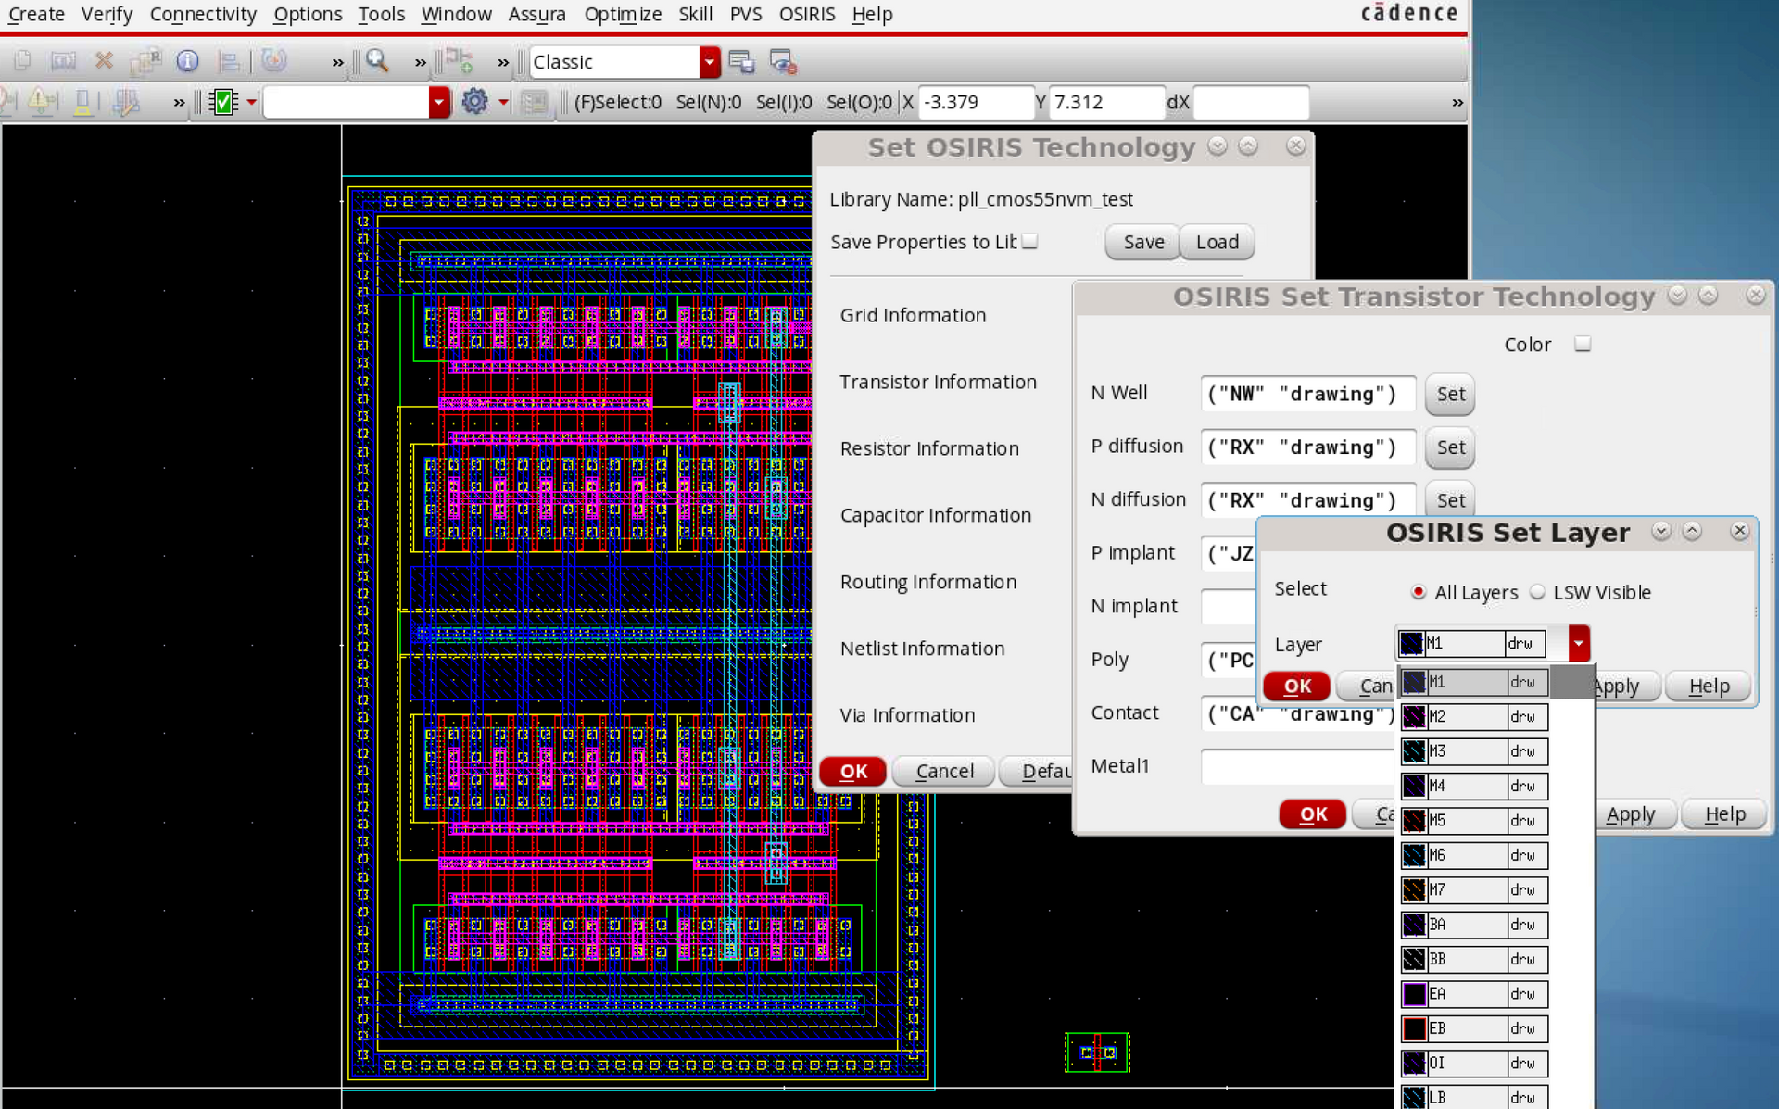
Task: Click Cancel in Set OSIRIS Technology dialog
Action: [x=944, y=771]
